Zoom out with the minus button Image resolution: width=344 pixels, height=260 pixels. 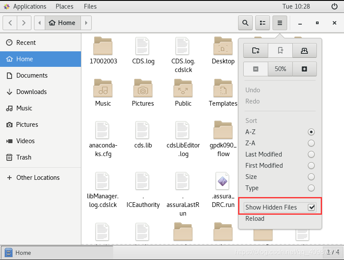point(256,69)
